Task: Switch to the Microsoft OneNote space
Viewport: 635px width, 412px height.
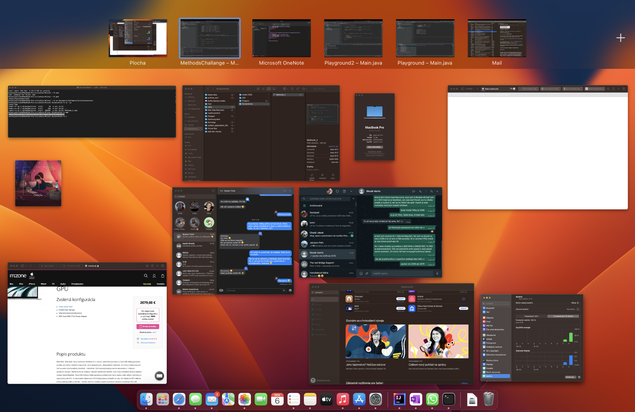Action: (281, 38)
